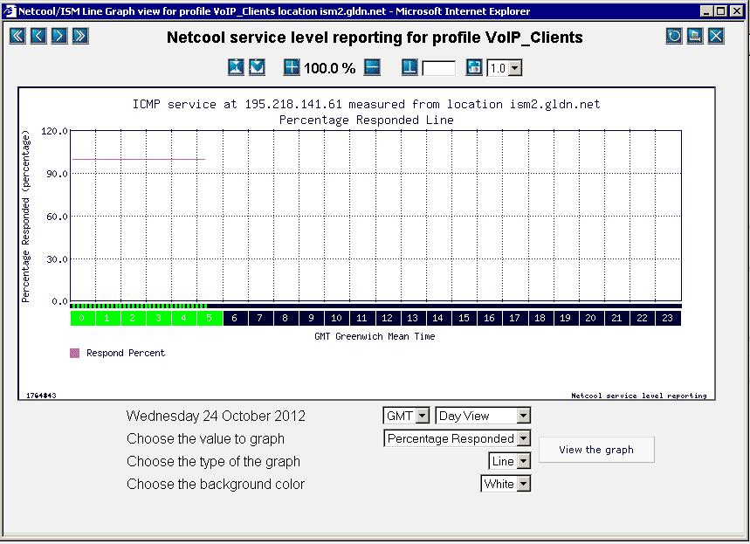Click the X icon in the report toolbar
The image size is (750, 544).
point(716,36)
